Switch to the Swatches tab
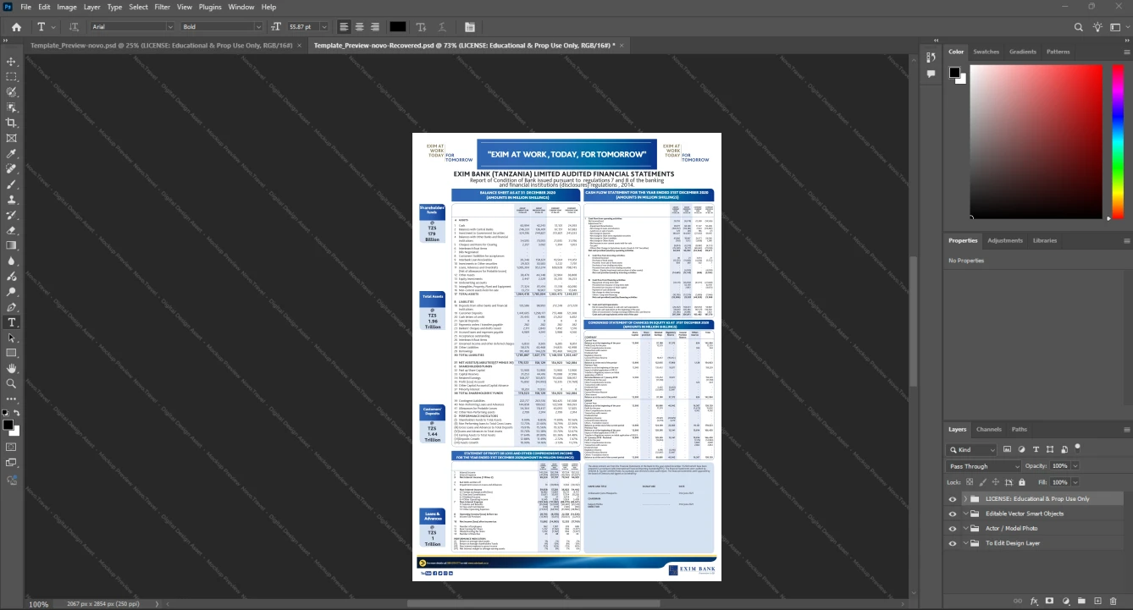1133x610 pixels. click(x=986, y=52)
